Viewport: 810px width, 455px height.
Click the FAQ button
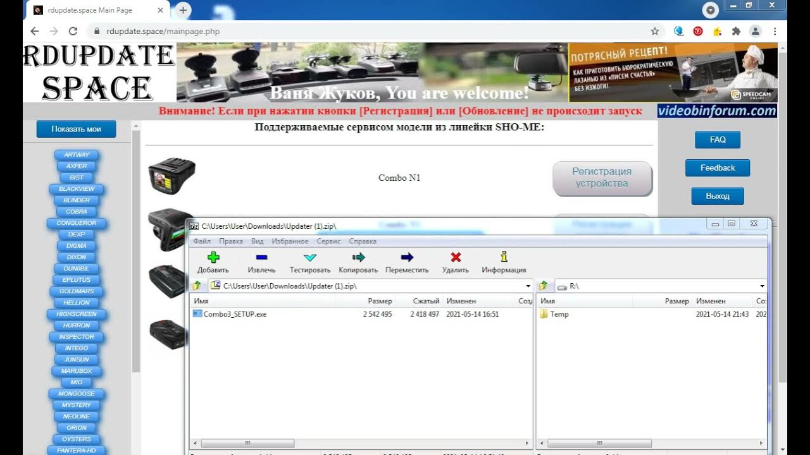coord(718,140)
